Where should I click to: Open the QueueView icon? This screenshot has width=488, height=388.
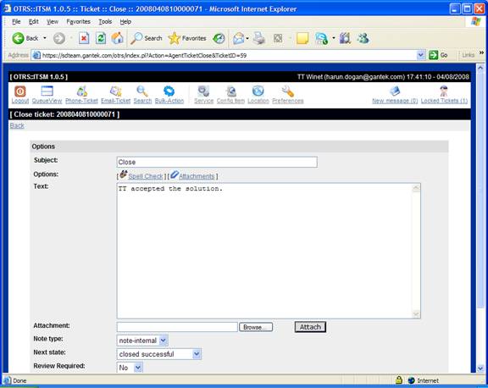[47, 91]
